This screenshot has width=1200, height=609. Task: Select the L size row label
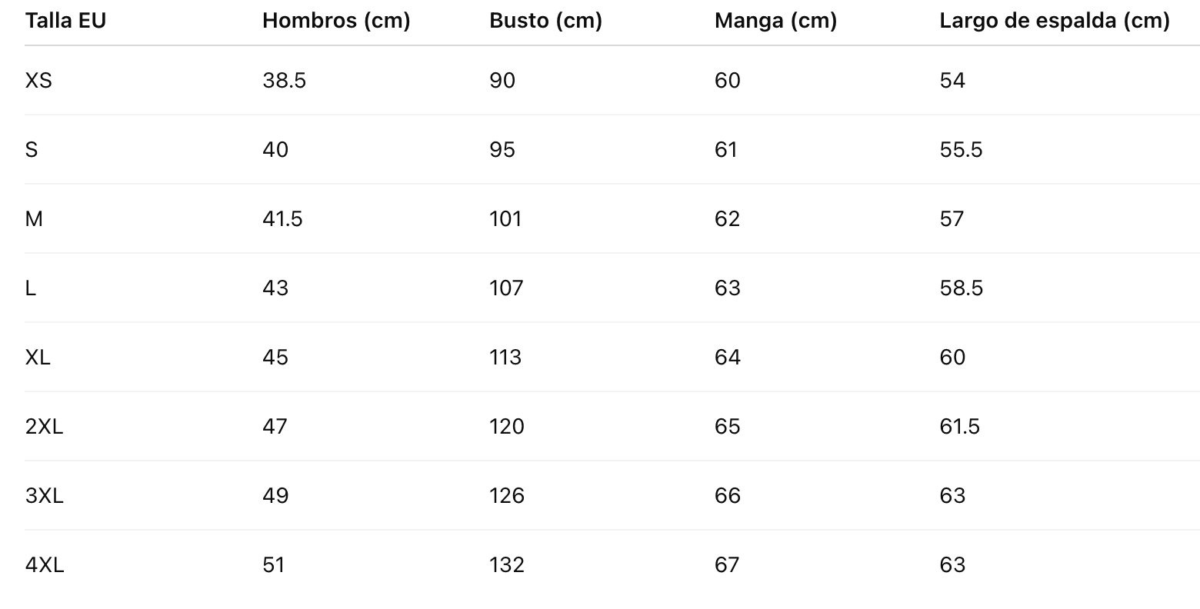coord(31,288)
